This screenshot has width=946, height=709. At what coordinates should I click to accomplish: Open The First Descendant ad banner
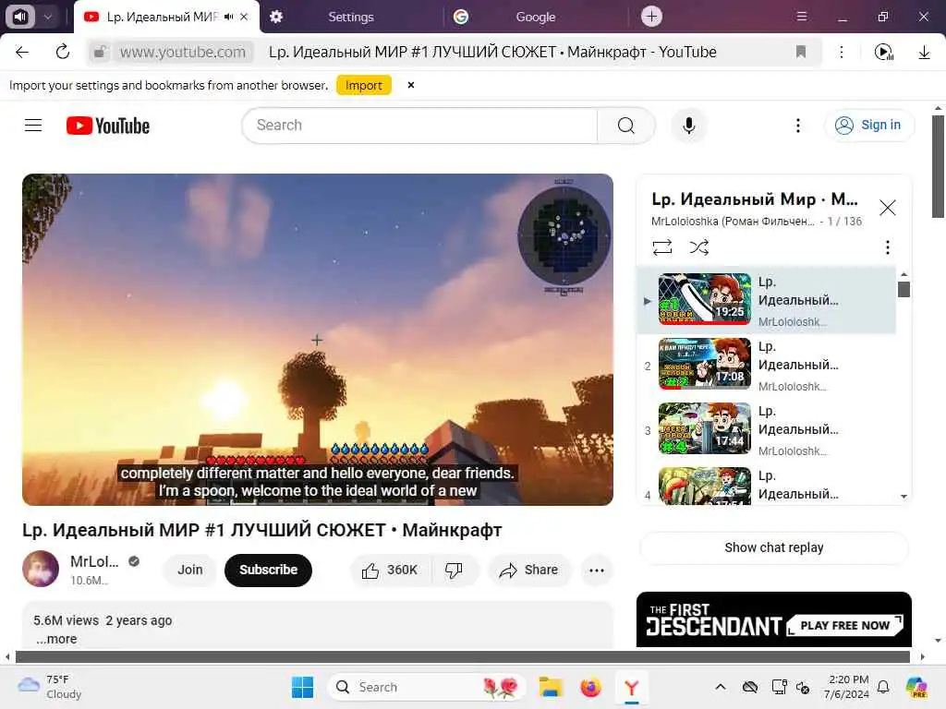coord(773,619)
